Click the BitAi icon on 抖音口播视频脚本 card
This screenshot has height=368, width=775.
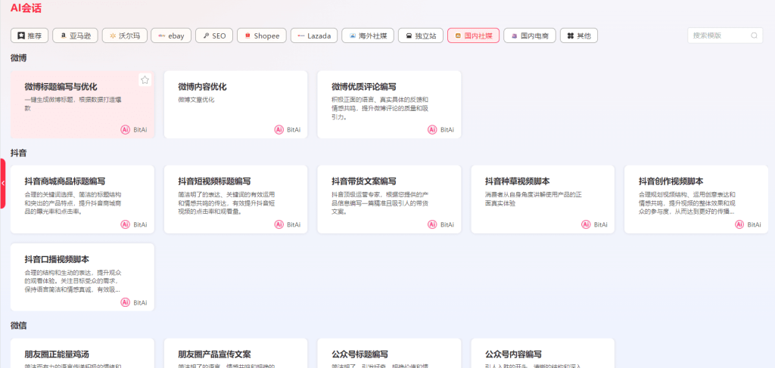126,302
